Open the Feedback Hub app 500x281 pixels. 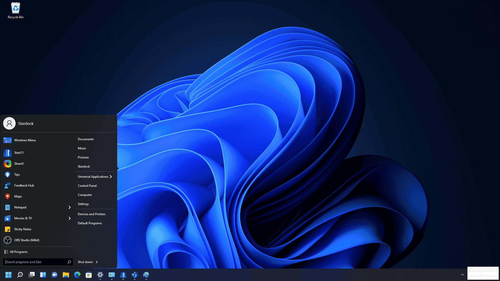pyautogui.click(x=24, y=186)
